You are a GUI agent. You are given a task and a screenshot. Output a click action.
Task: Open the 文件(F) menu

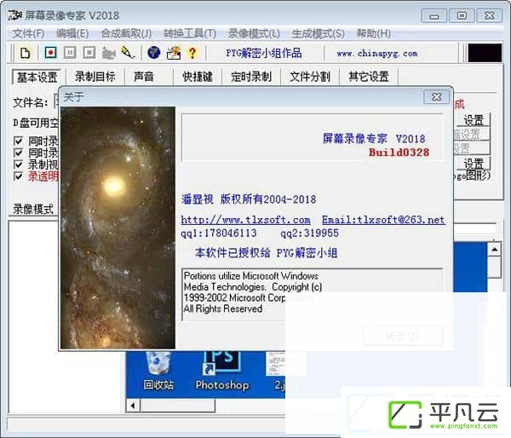pos(28,33)
